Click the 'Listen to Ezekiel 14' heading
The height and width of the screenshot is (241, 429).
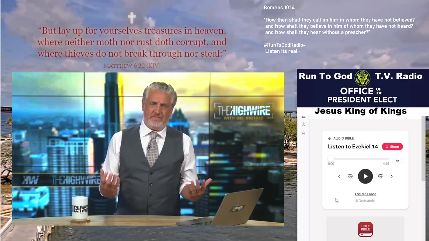(x=353, y=147)
